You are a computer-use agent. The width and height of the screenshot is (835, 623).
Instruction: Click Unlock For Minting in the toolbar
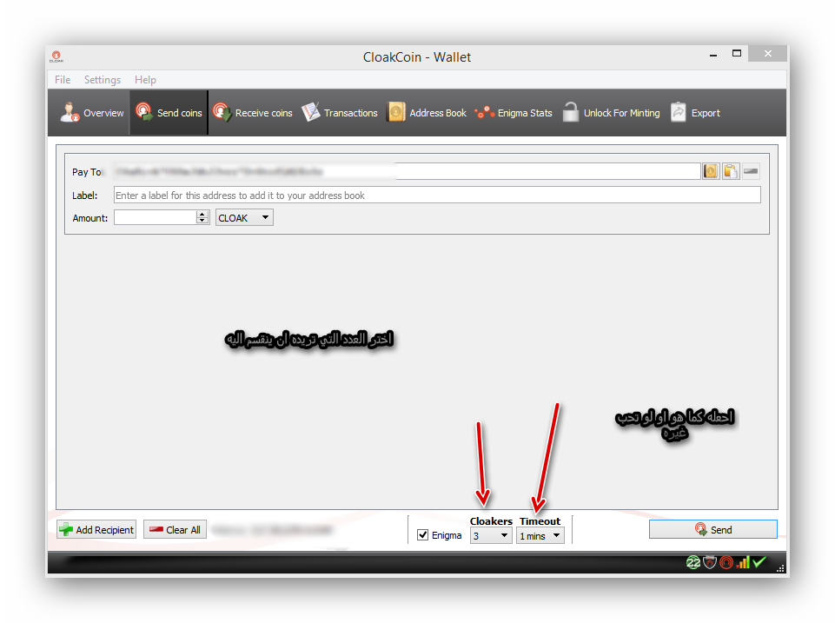pyautogui.click(x=611, y=113)
